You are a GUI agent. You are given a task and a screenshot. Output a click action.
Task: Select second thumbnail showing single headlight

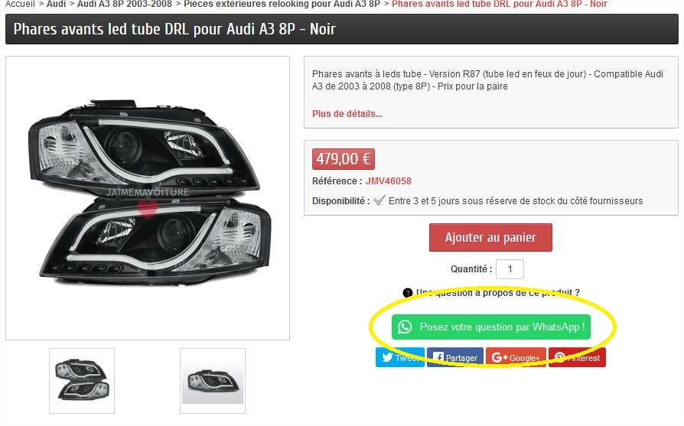[213, 381]
